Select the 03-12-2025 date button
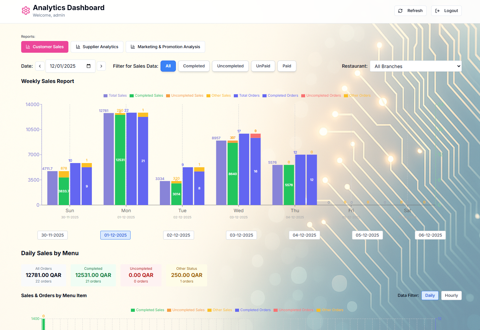The height and width of the screenshot is (330, 480). 241,235
